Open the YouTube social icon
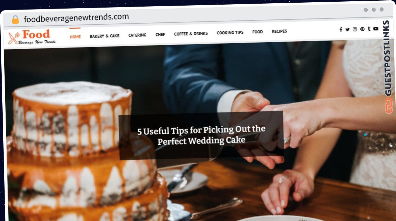396x221 pixels. coord(376,29)
